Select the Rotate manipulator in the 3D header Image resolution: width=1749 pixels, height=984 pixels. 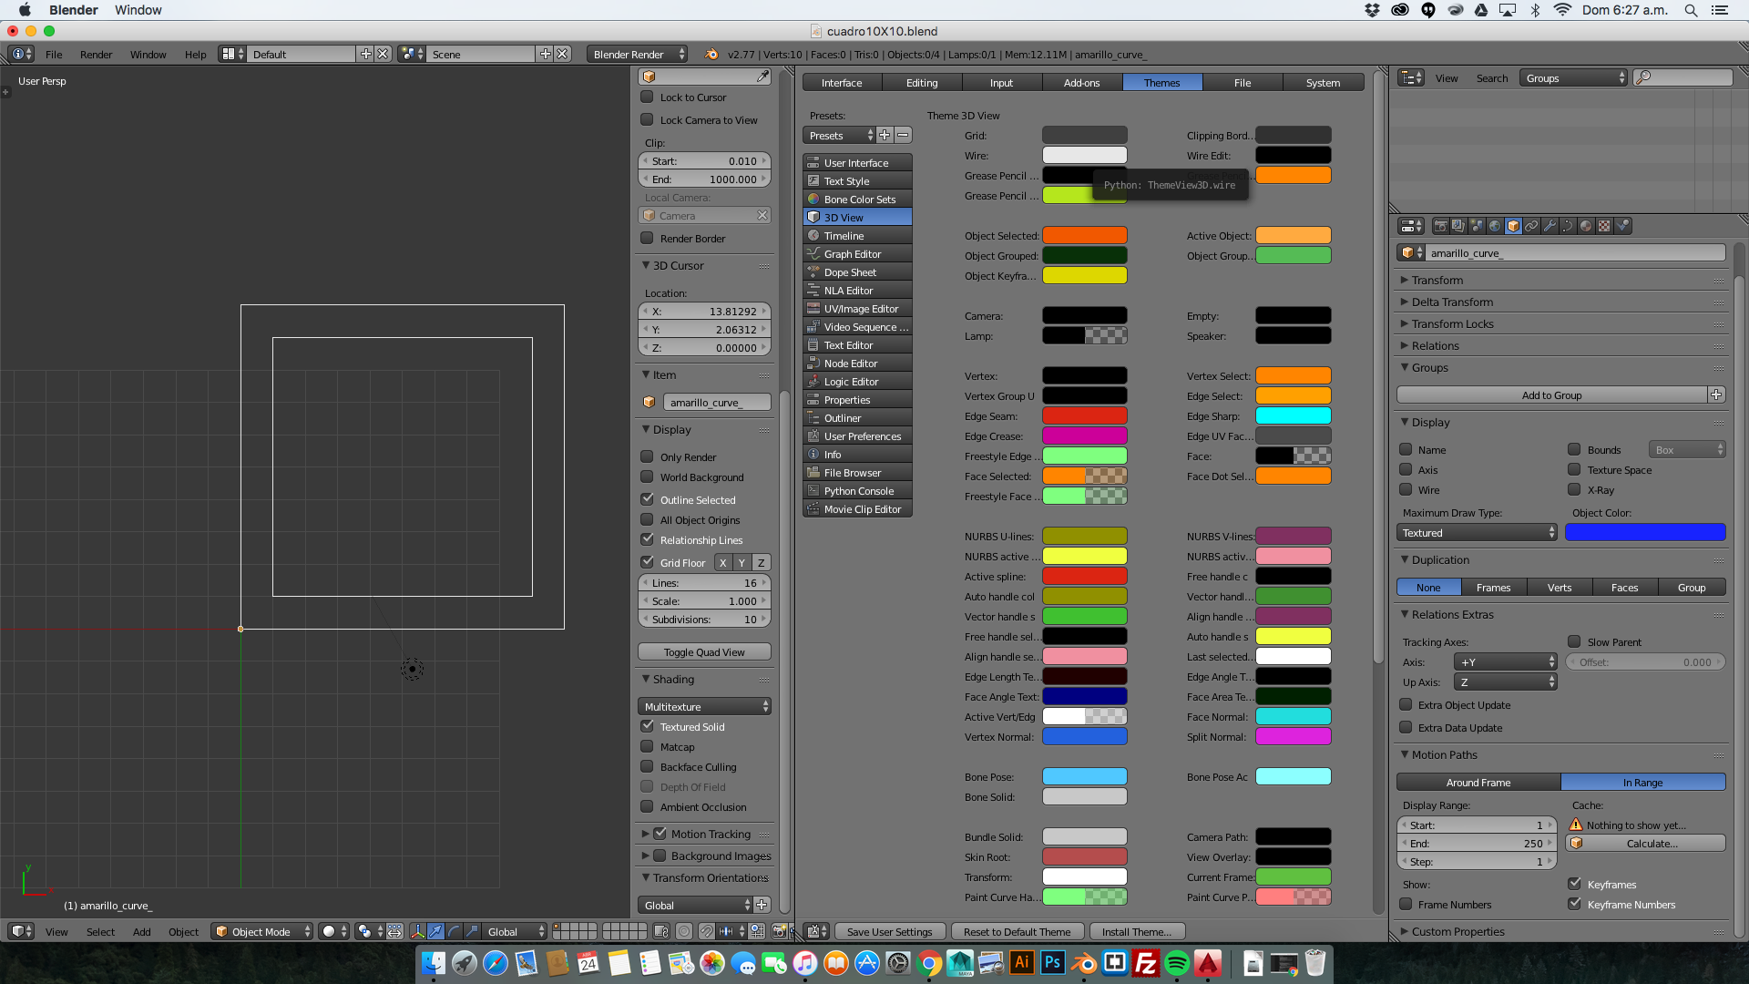pos(454,931)
